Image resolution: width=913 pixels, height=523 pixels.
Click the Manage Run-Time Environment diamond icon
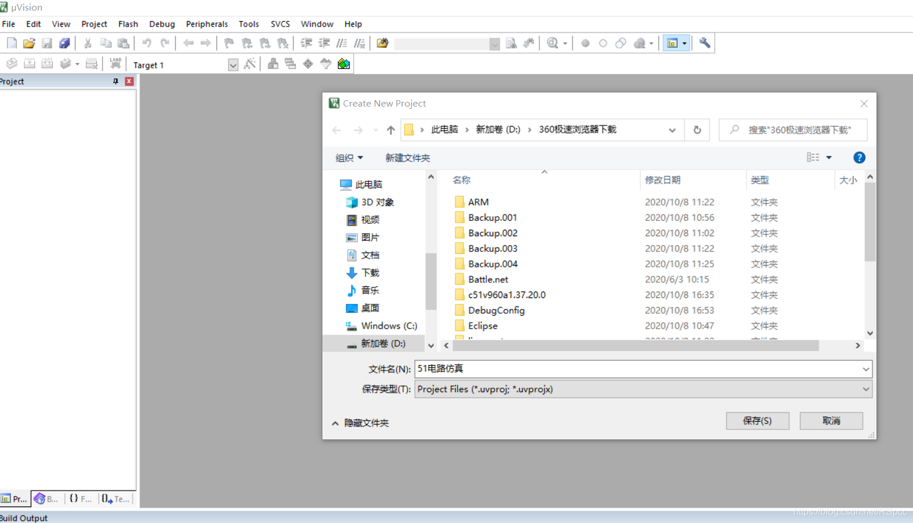click(x=308, y=64)
